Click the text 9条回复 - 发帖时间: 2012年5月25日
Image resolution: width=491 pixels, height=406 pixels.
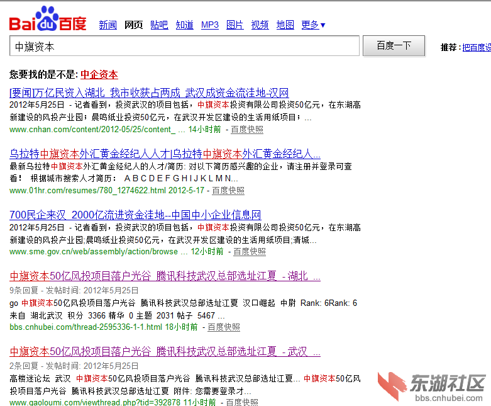tap(74, 290)
